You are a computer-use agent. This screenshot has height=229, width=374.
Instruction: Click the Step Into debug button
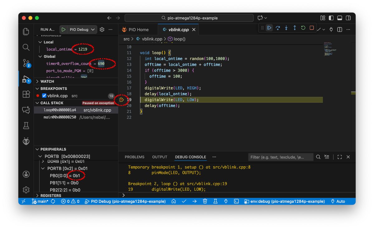[x=286, y=28]
